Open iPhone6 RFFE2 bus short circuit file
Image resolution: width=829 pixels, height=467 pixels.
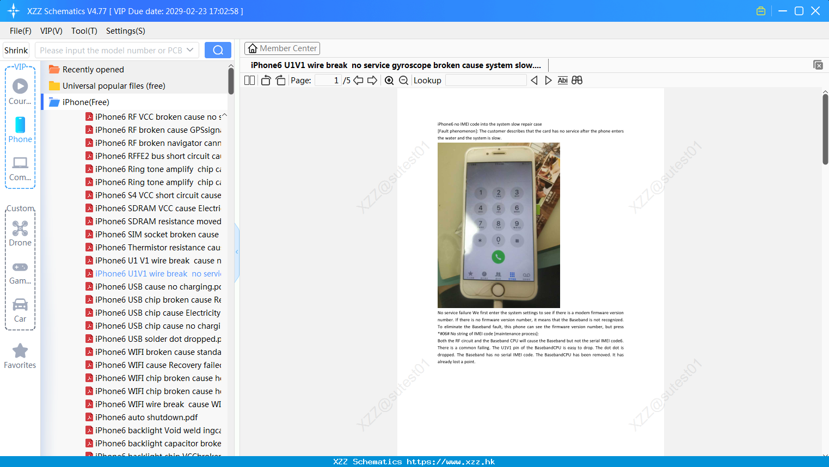click(x=153, y=156)
